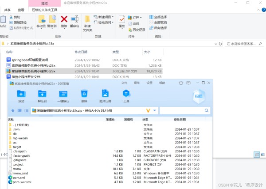Viewport: 266px width, 189px height.
Task: Click the 提取 (Extract) contextual tab
Action: 45,4
